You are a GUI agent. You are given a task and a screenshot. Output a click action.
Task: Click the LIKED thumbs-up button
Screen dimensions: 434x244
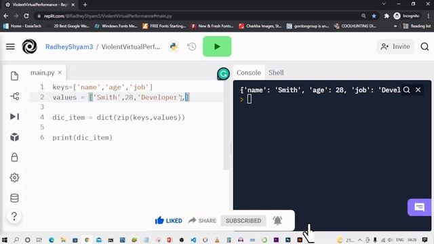(168, 220)
